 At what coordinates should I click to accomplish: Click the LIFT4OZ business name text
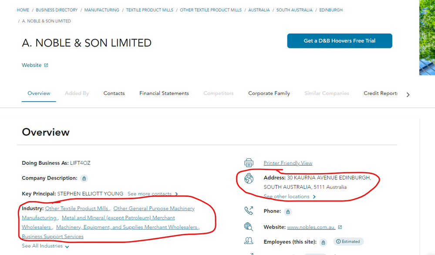click(80, 163)
